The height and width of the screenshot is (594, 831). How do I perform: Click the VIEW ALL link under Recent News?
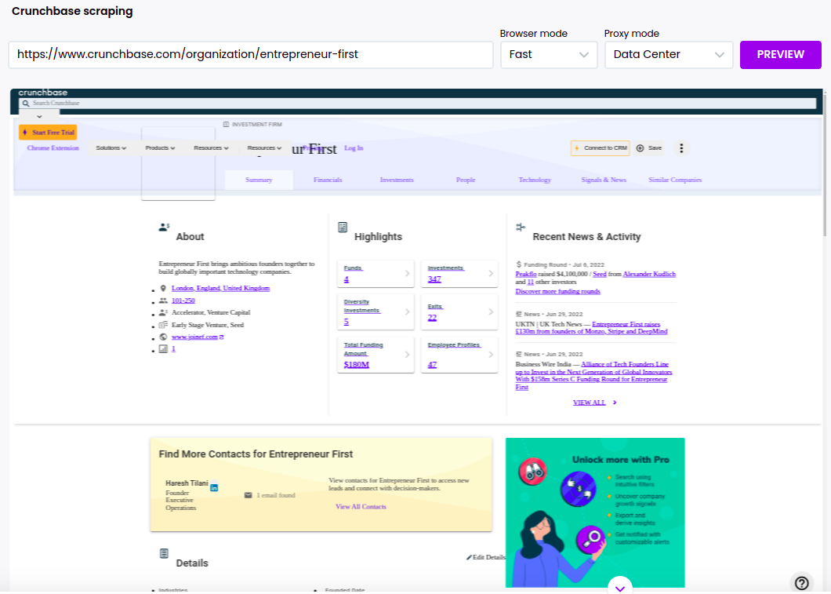590,403
